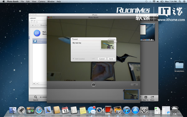The width and height of the screenshot is (187, 117).
Task: Delete the photo thumbnail with the X badge
Action: point(124,90)
